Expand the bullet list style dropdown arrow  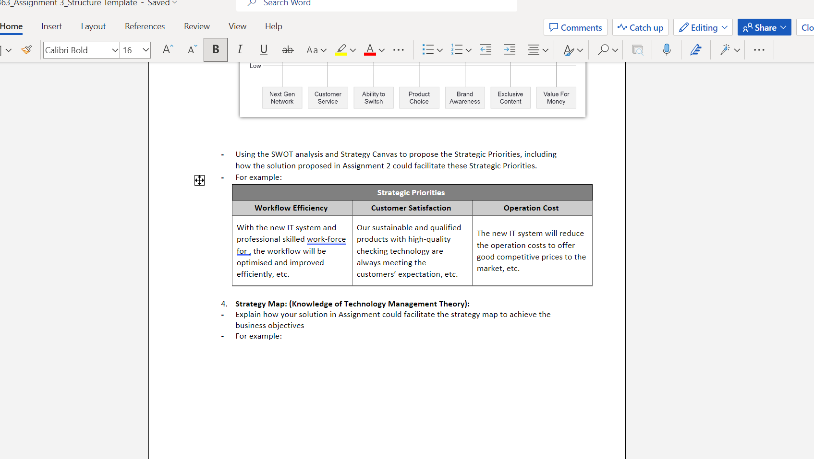(x=439, y=50)
